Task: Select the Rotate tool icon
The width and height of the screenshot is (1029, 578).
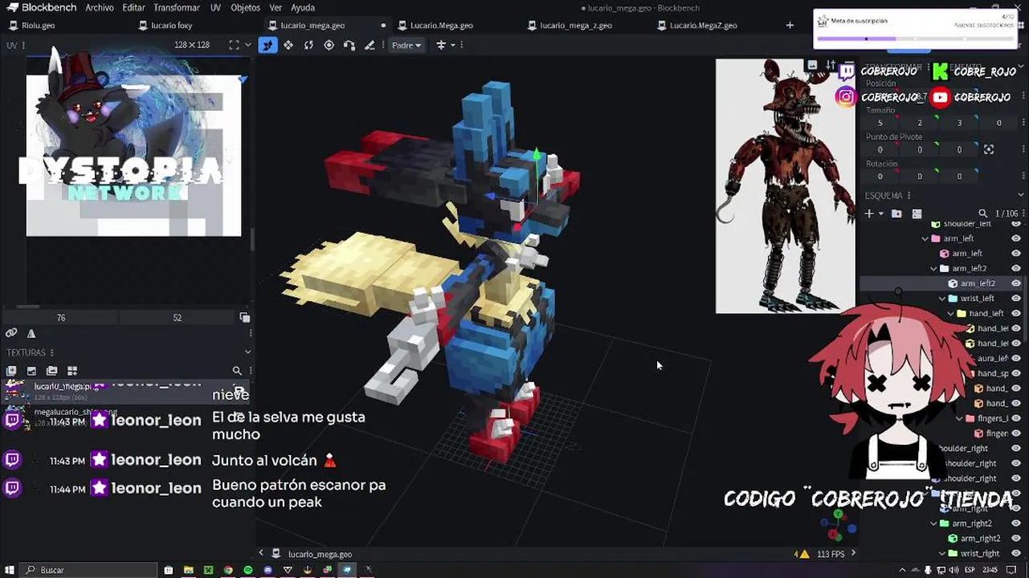Action: click(x=308, y=45)
